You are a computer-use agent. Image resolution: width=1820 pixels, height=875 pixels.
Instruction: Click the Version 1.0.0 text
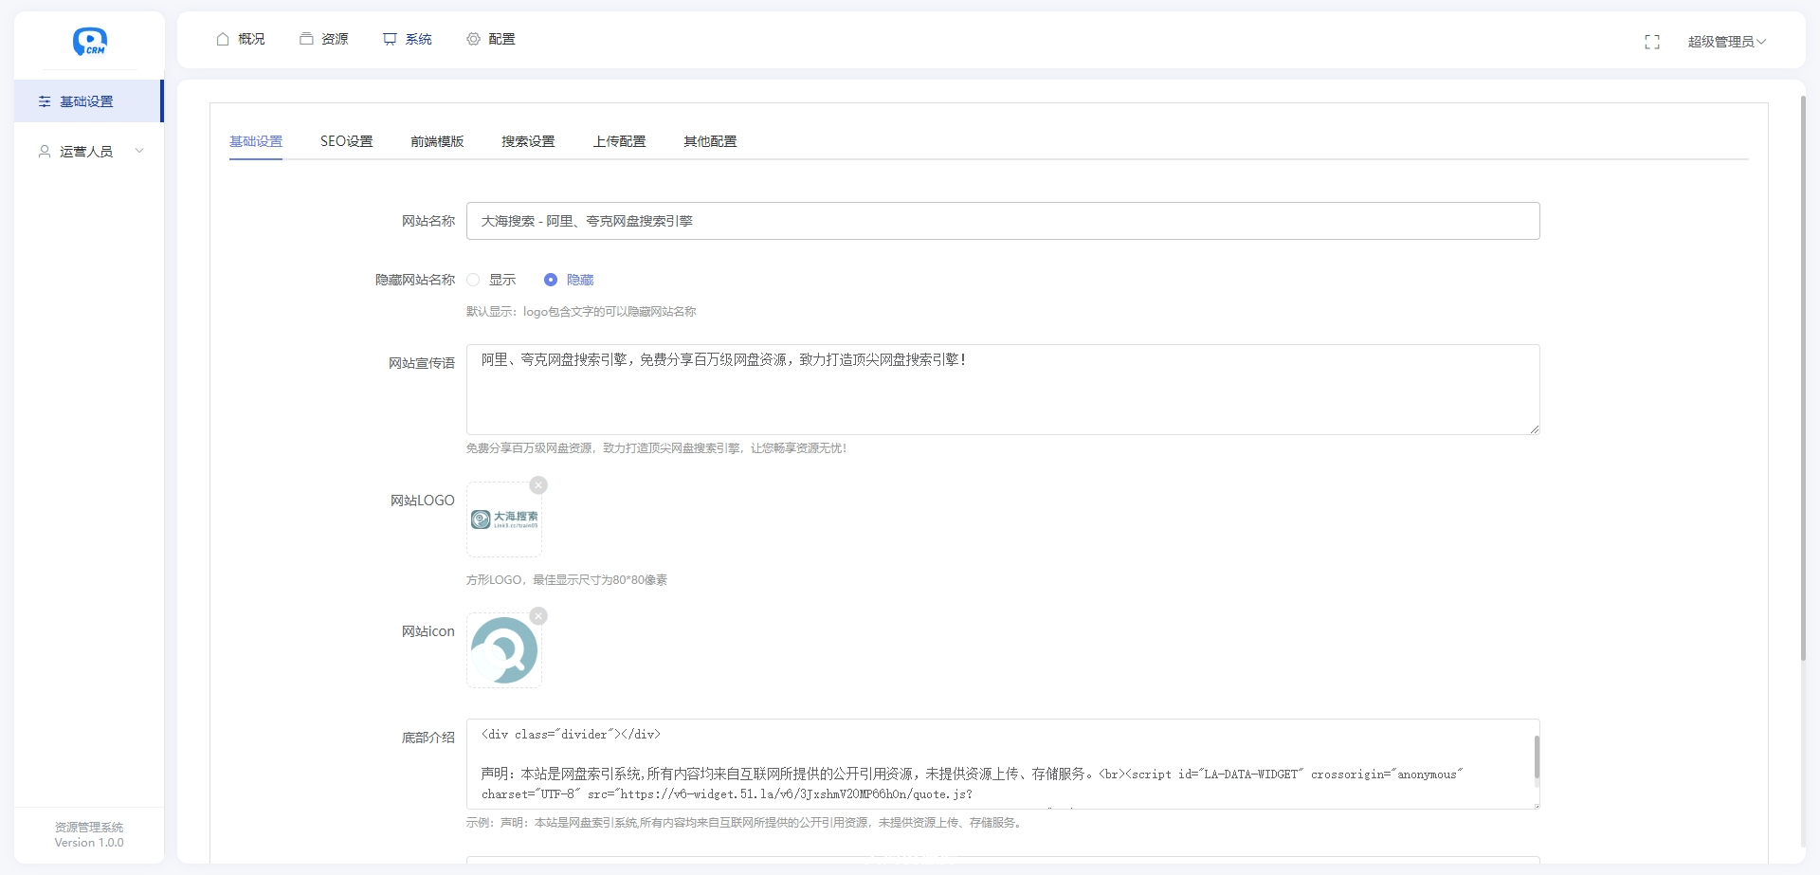pos(89,843)
